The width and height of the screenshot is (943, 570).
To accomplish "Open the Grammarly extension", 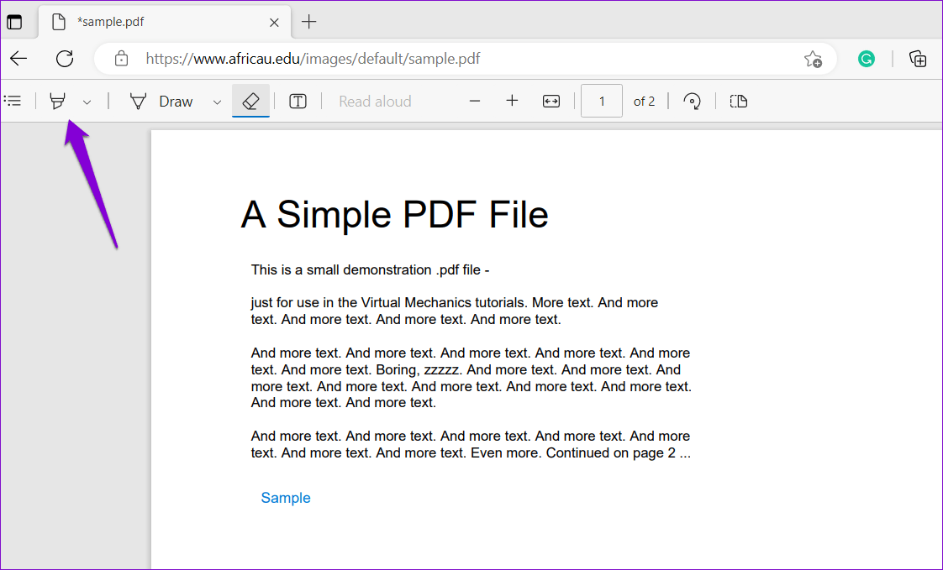I will point(866,59).
